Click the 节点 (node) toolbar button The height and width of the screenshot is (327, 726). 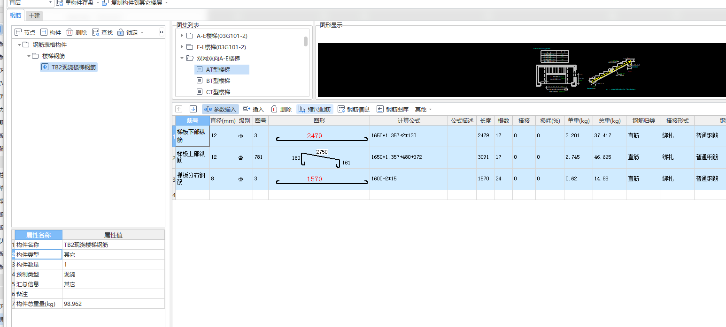tap(25, 32)
